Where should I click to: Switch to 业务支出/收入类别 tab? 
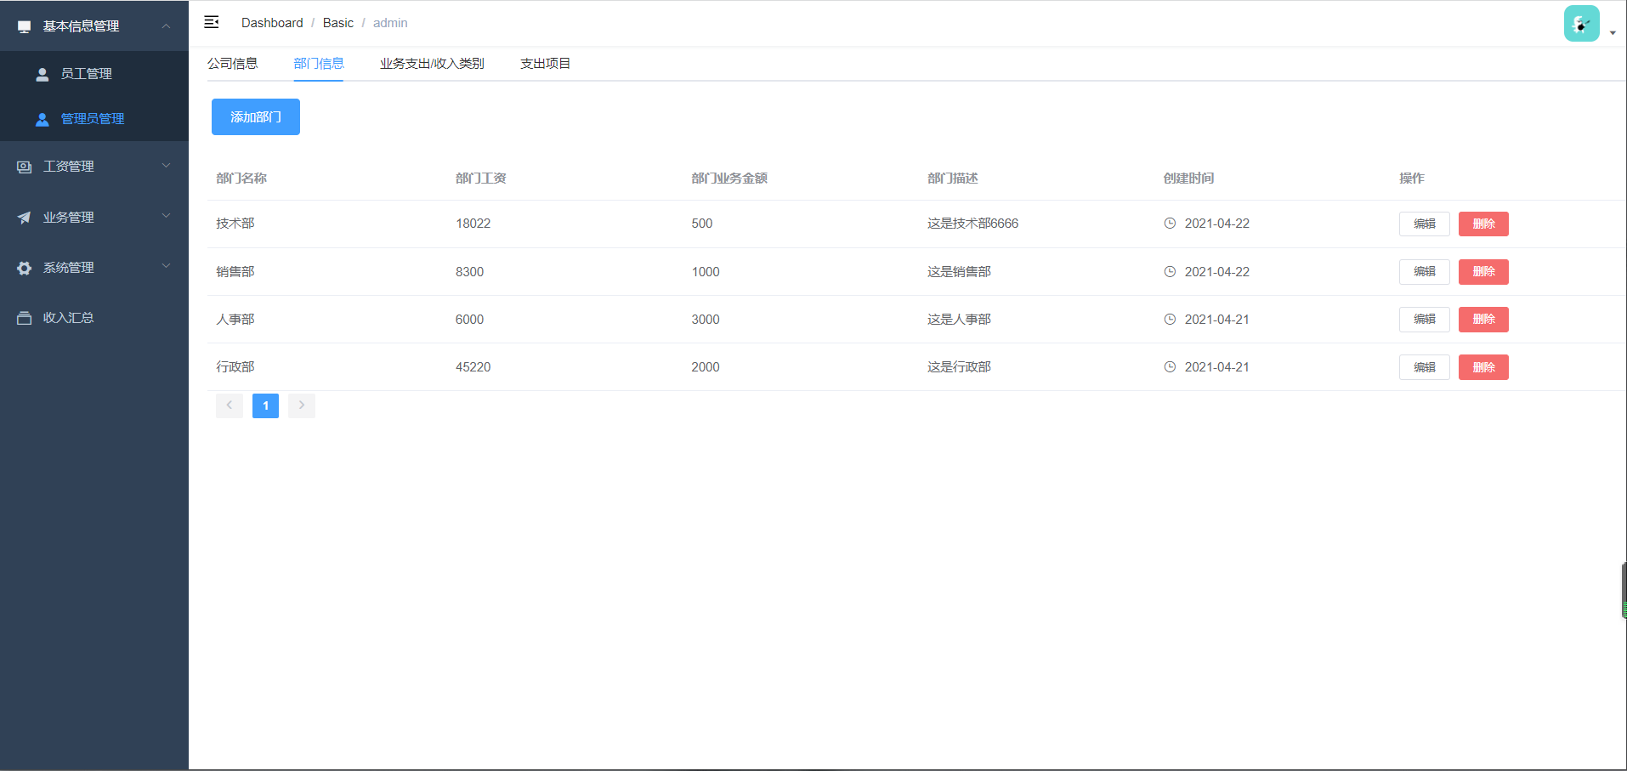[x=432, y=64]
